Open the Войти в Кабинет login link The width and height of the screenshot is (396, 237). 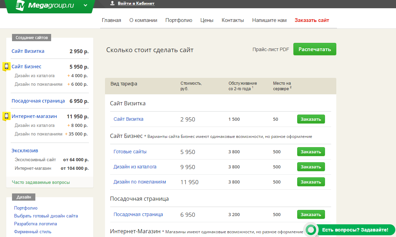pos(136,3)
